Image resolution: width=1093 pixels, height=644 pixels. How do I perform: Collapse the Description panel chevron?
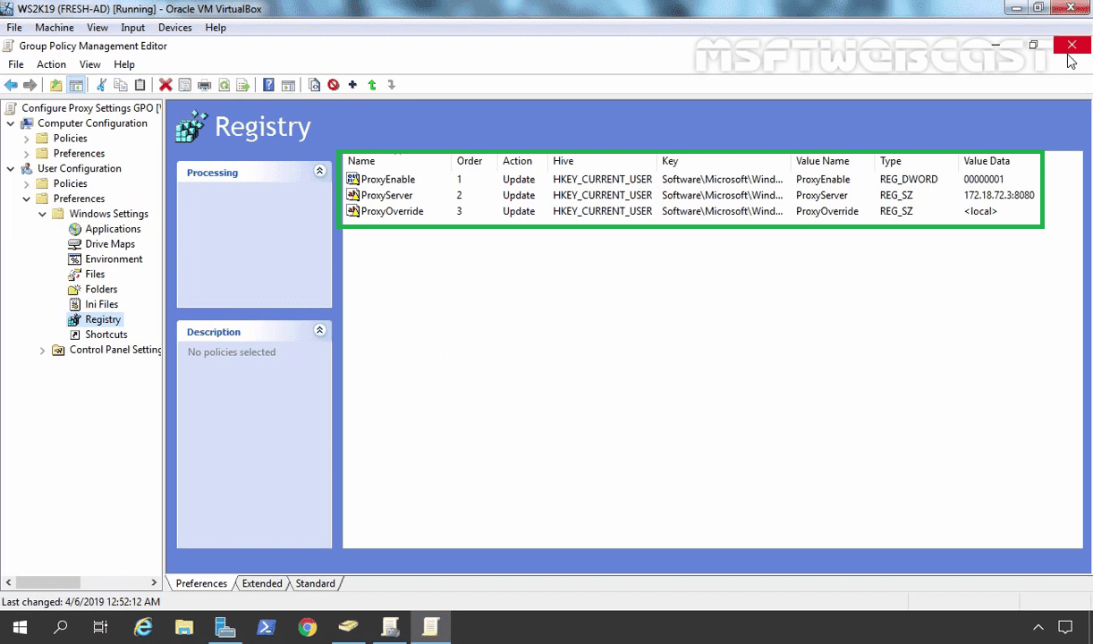(x=319, y=330)
